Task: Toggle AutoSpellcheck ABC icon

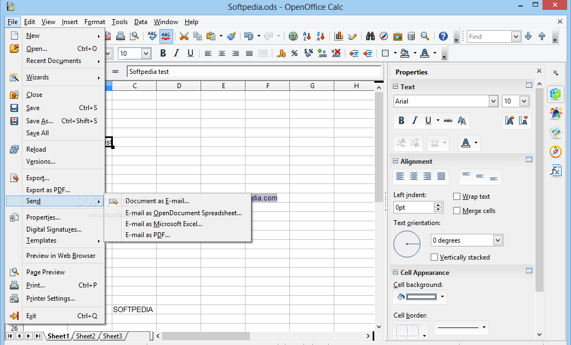Action: point(166,36)
